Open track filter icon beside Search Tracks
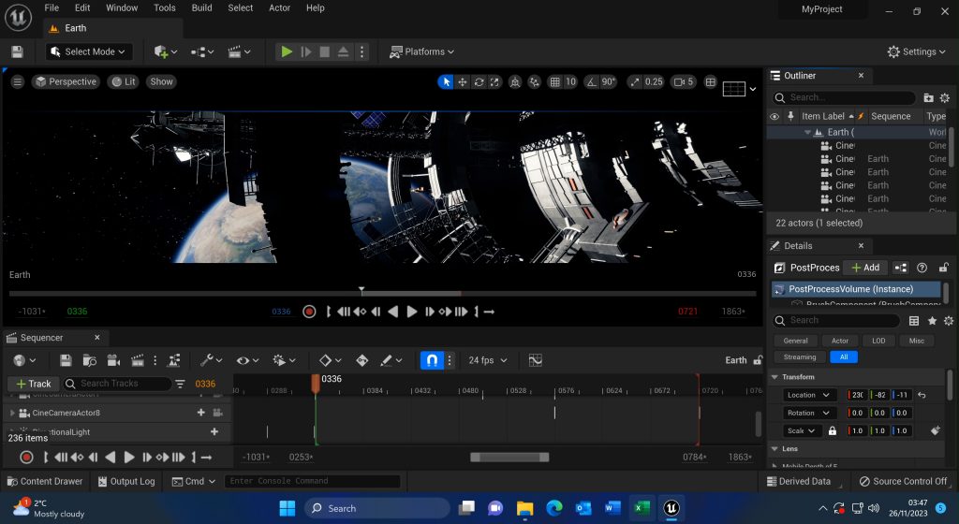 180,384
